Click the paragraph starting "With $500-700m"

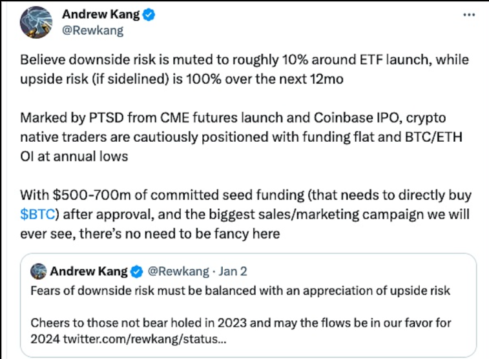click(x=244, y=215)
